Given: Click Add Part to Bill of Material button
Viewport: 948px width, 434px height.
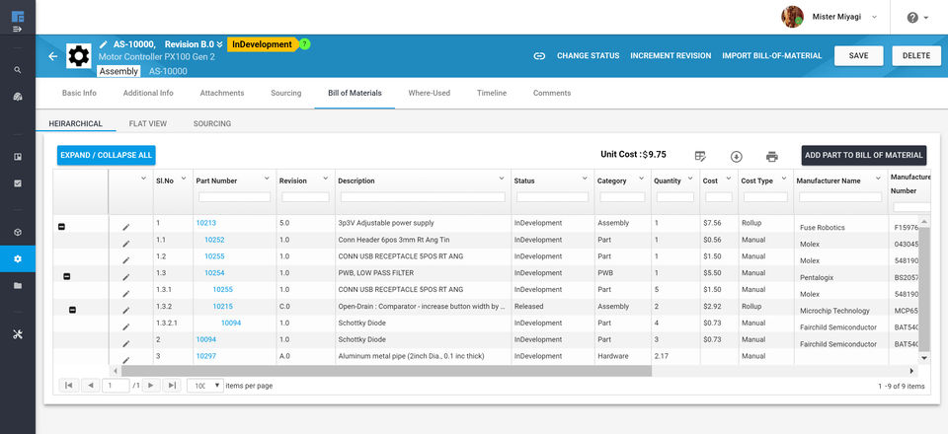Looking at the screenshot, I should [x=863, y=155].
